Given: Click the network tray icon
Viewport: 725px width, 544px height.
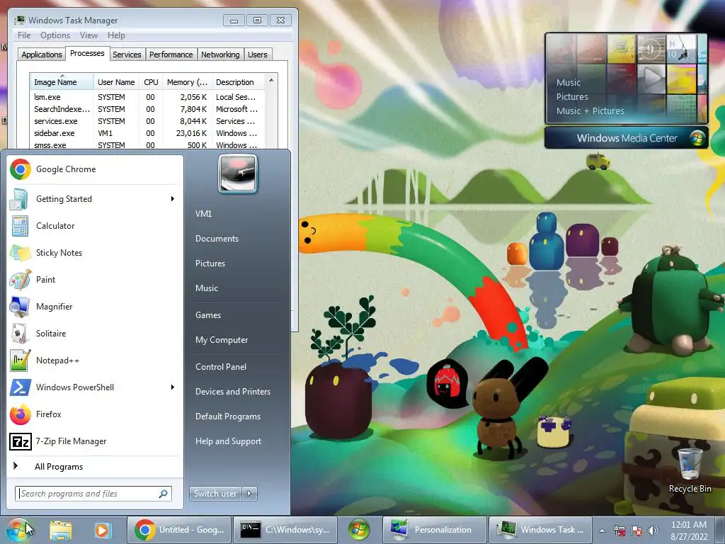Looking at the screenshot, I should pos(620,531).
